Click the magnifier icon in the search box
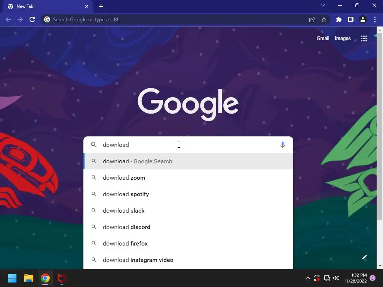 [x=94, y=145]
